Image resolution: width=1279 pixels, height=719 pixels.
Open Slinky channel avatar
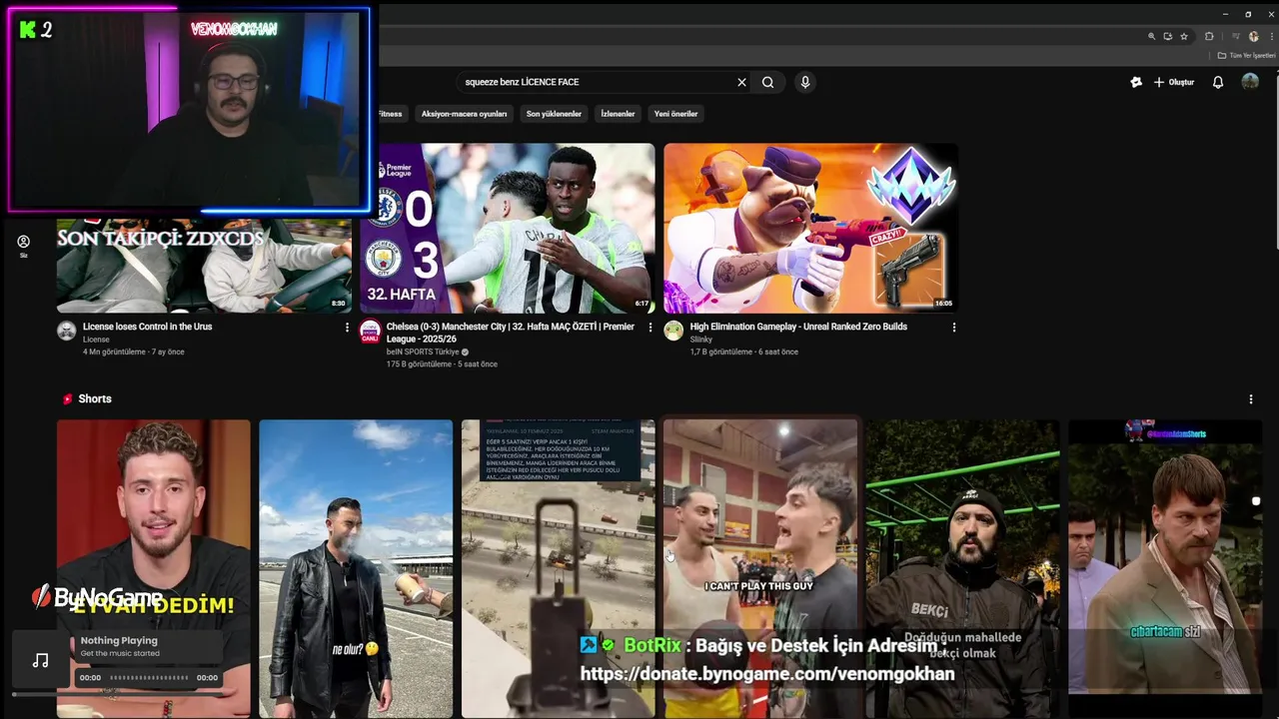click(673, 332)
